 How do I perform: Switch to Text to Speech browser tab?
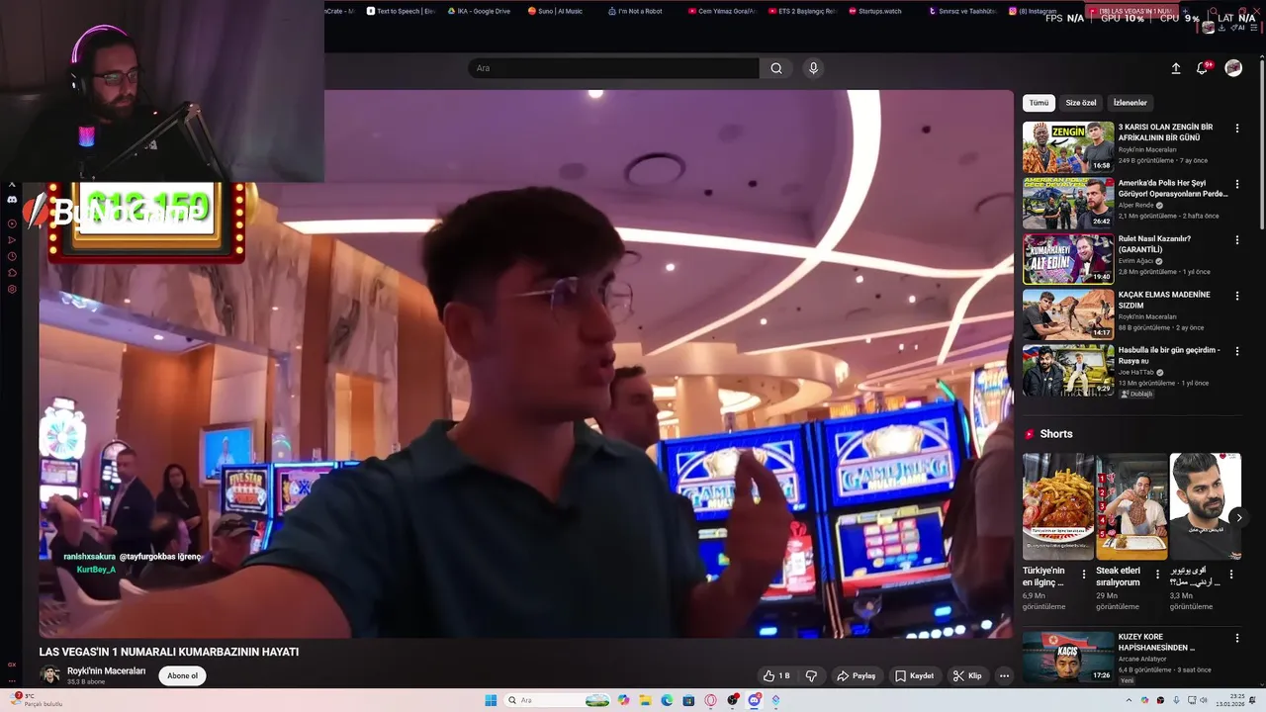point(401,11)
